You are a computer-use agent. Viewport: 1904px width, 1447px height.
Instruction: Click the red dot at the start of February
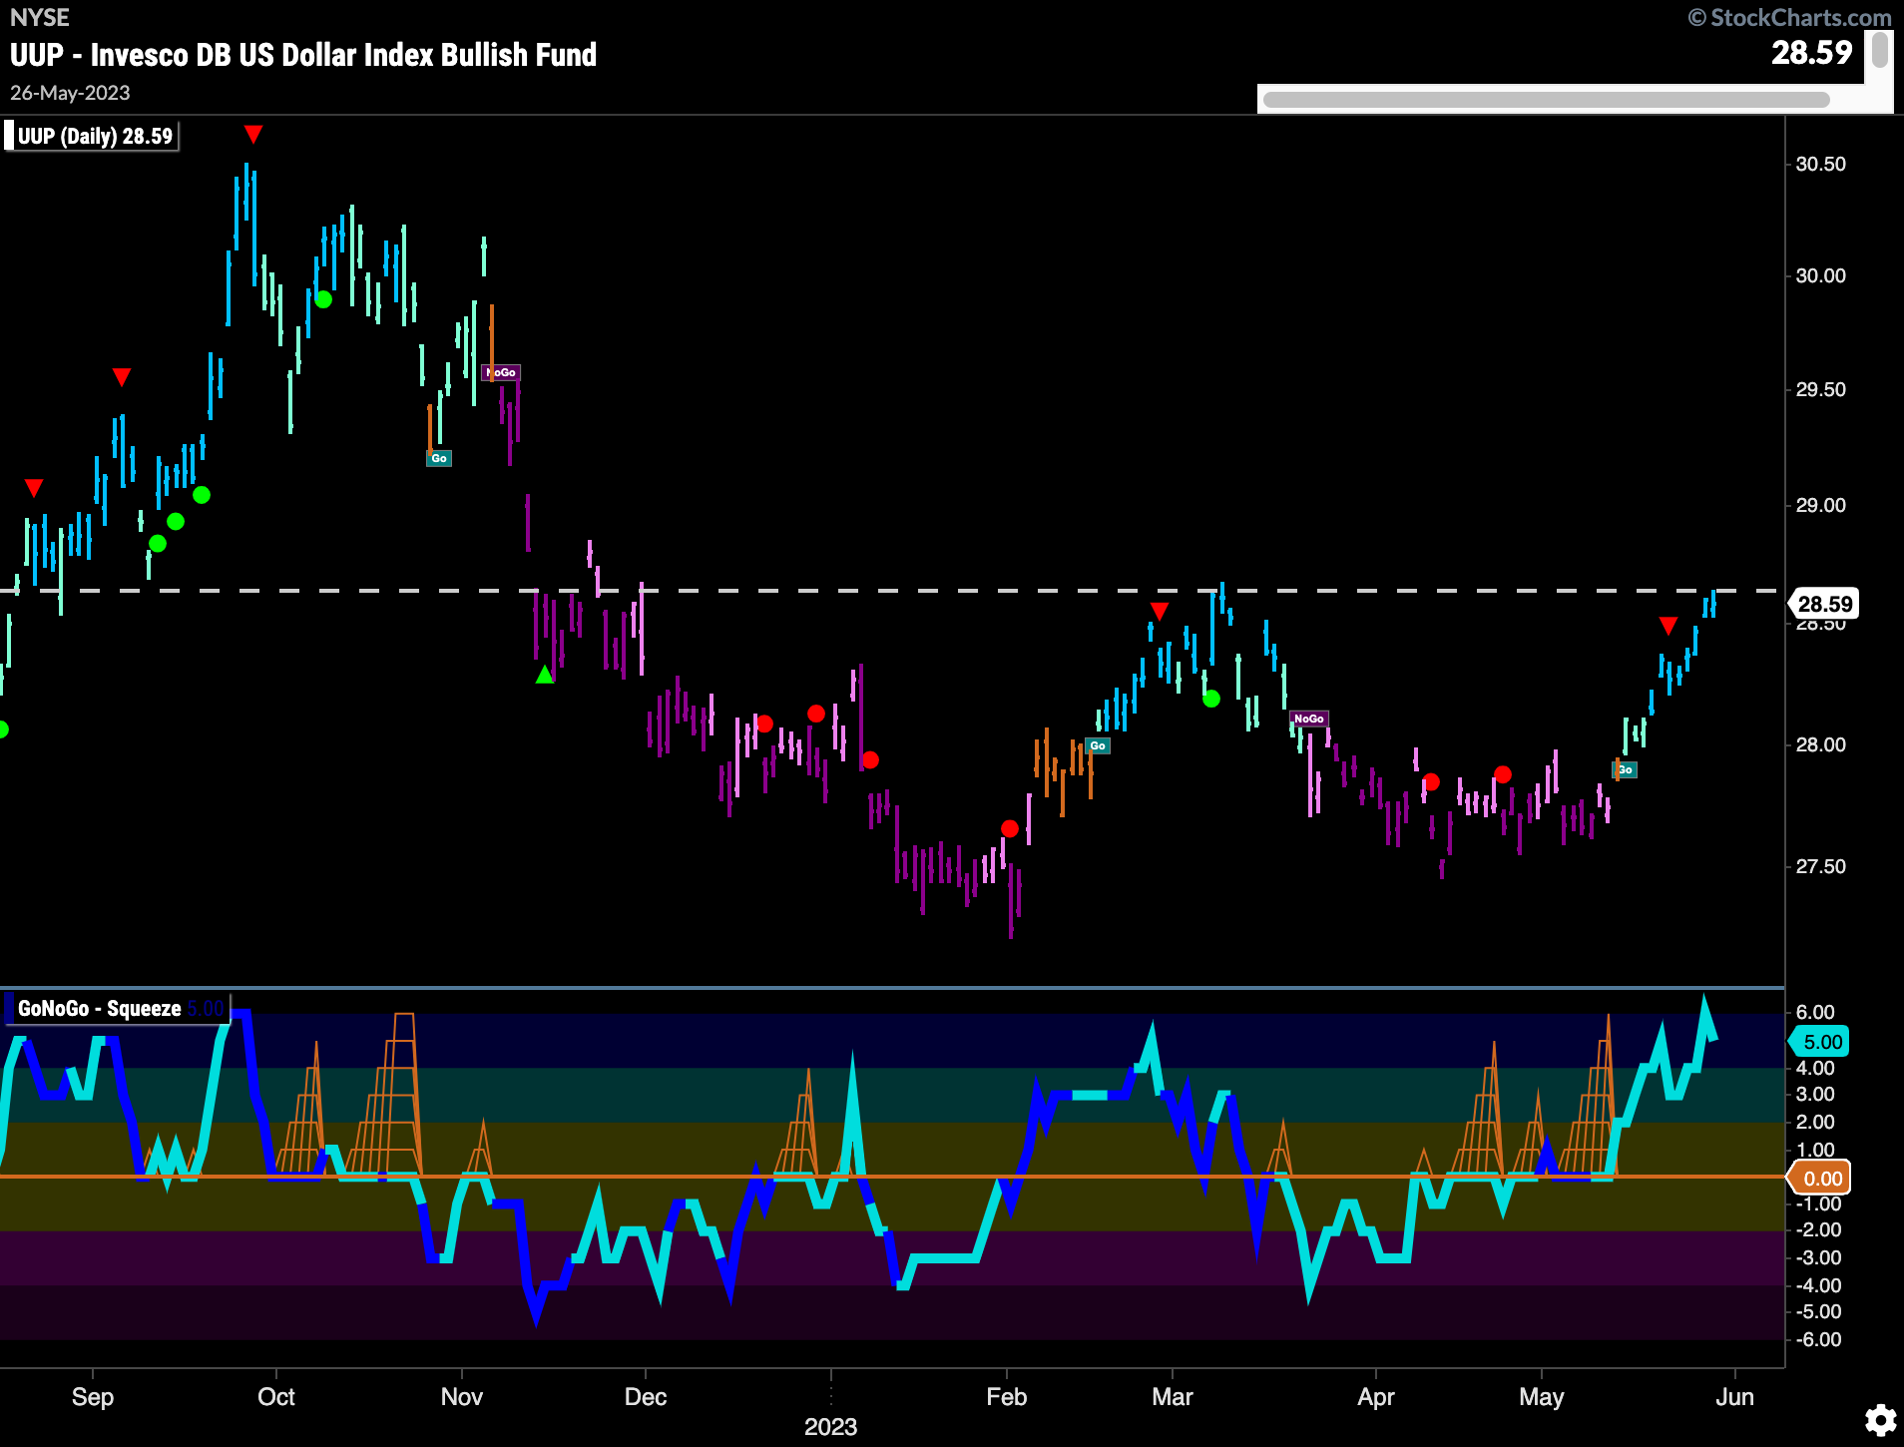point(1010,828)
